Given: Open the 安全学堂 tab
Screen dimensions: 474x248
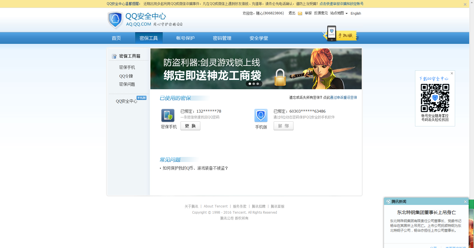Looking at the screenshot, I should 259,38.
